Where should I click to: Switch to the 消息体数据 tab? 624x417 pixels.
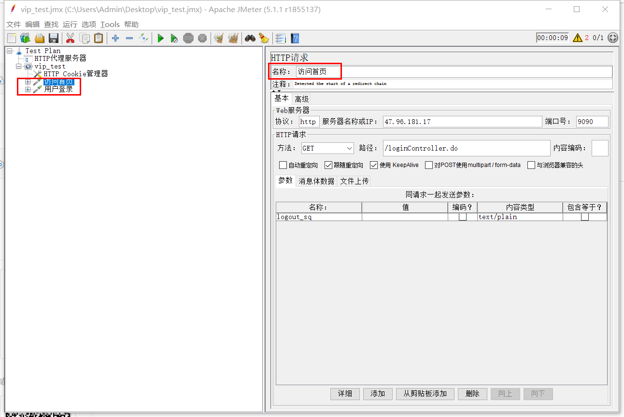click(316, 181)
